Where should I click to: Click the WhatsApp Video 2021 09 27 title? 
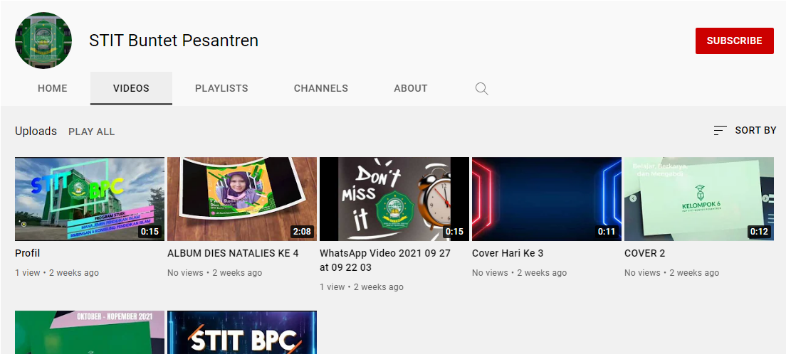pyautogui.click(x=385, y=260)
